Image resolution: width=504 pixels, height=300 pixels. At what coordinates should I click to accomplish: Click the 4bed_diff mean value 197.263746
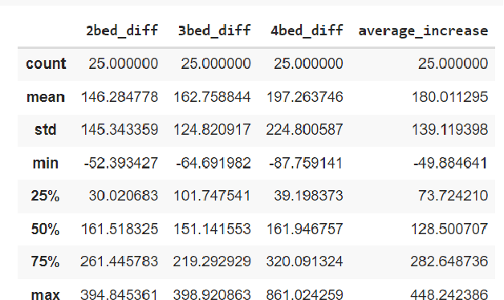coord(305,97)
